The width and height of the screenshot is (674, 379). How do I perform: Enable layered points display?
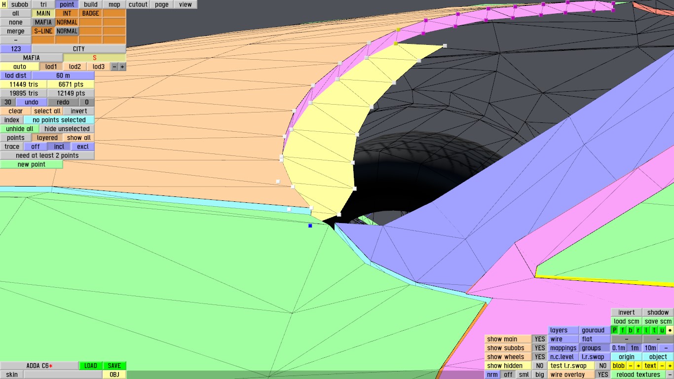(47, 138)
